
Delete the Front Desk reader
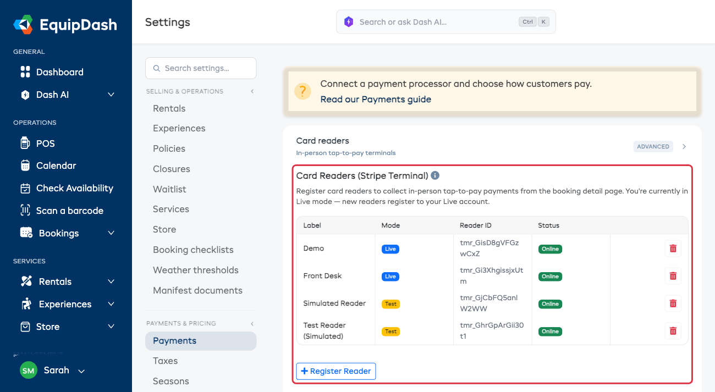point(673,276)
